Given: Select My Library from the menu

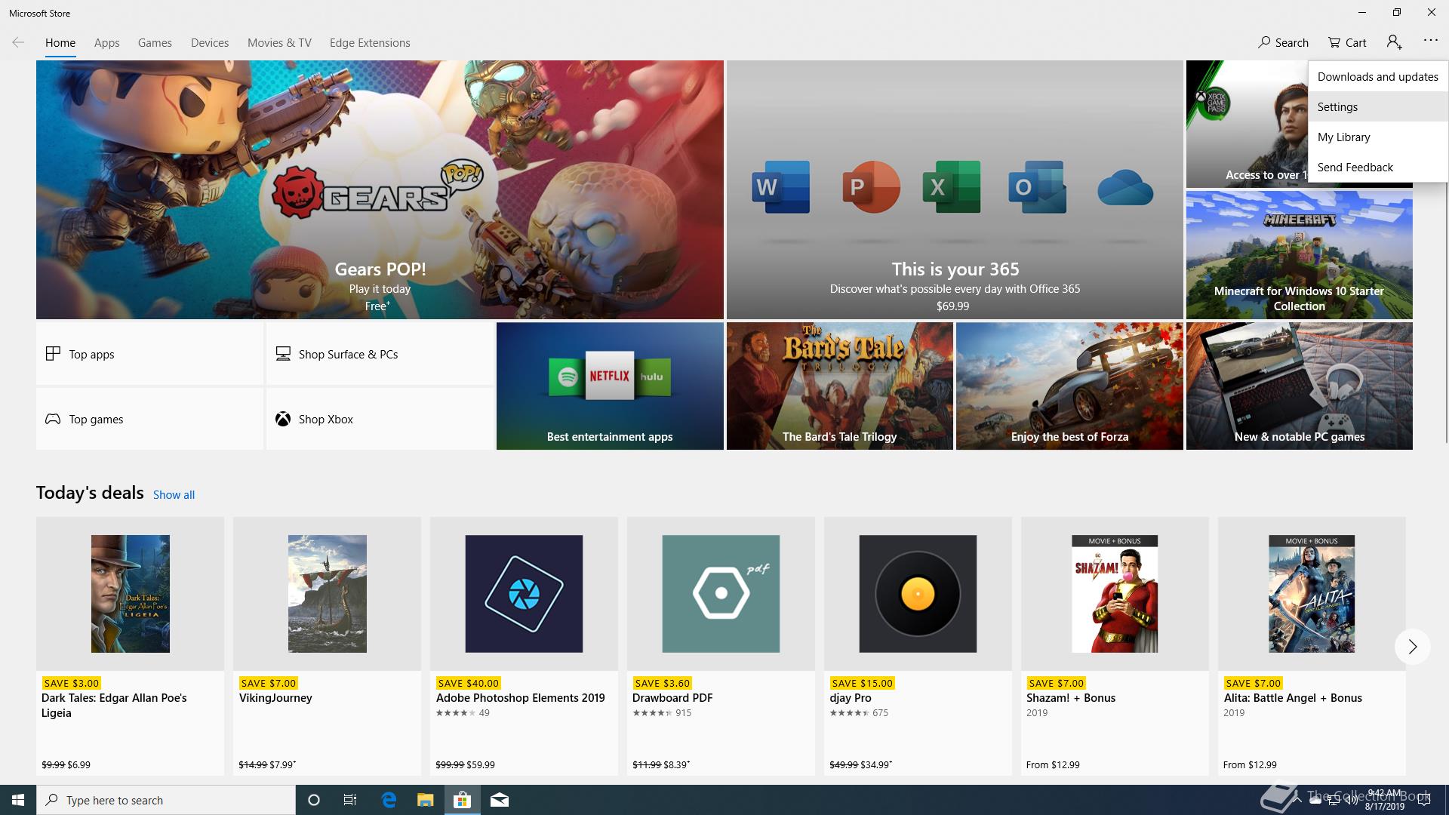Looking at the screenshot, I should coord(1378,137).
